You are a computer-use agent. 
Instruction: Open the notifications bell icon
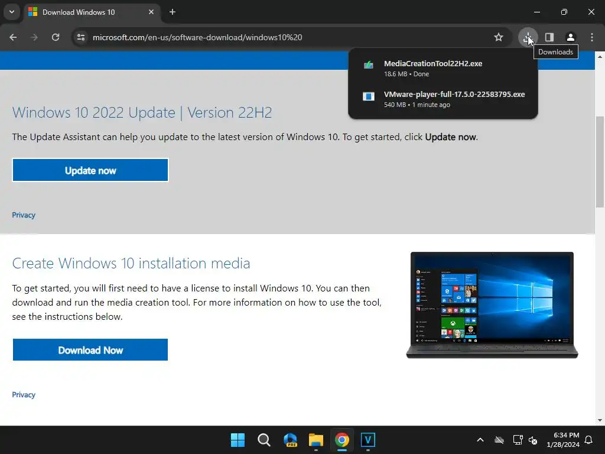589,440
